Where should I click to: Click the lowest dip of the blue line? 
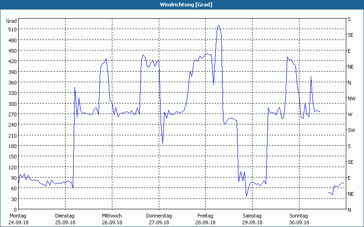click(x=247, y=196)
